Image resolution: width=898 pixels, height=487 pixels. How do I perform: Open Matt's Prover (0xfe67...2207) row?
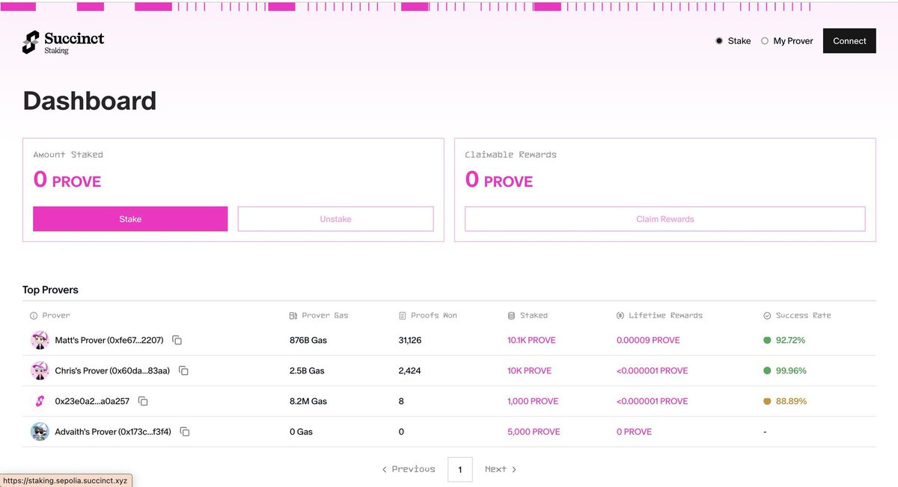(x=449, y=341)
